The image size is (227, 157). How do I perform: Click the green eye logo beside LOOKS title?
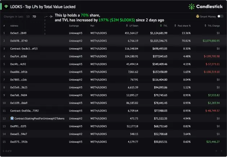pos(6,6)
